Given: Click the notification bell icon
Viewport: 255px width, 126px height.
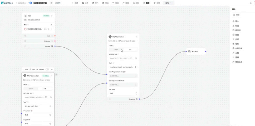Looking at the screenshot, I should click(251, 3).
